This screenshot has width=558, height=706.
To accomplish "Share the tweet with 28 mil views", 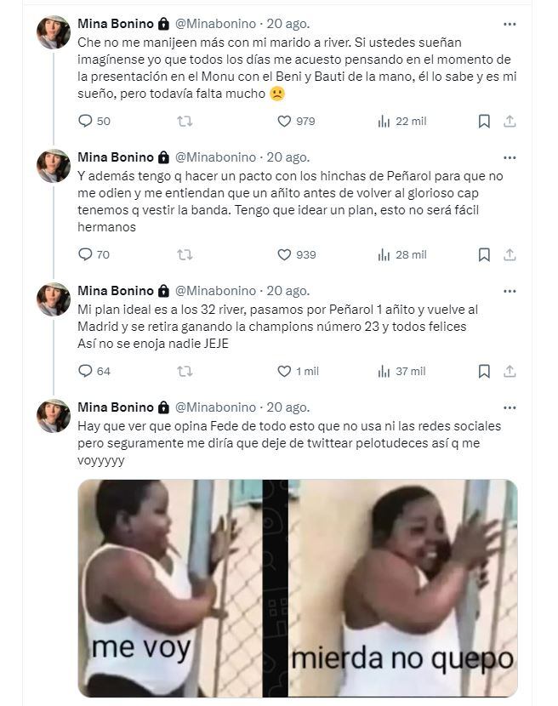I will tap(510, 254).
